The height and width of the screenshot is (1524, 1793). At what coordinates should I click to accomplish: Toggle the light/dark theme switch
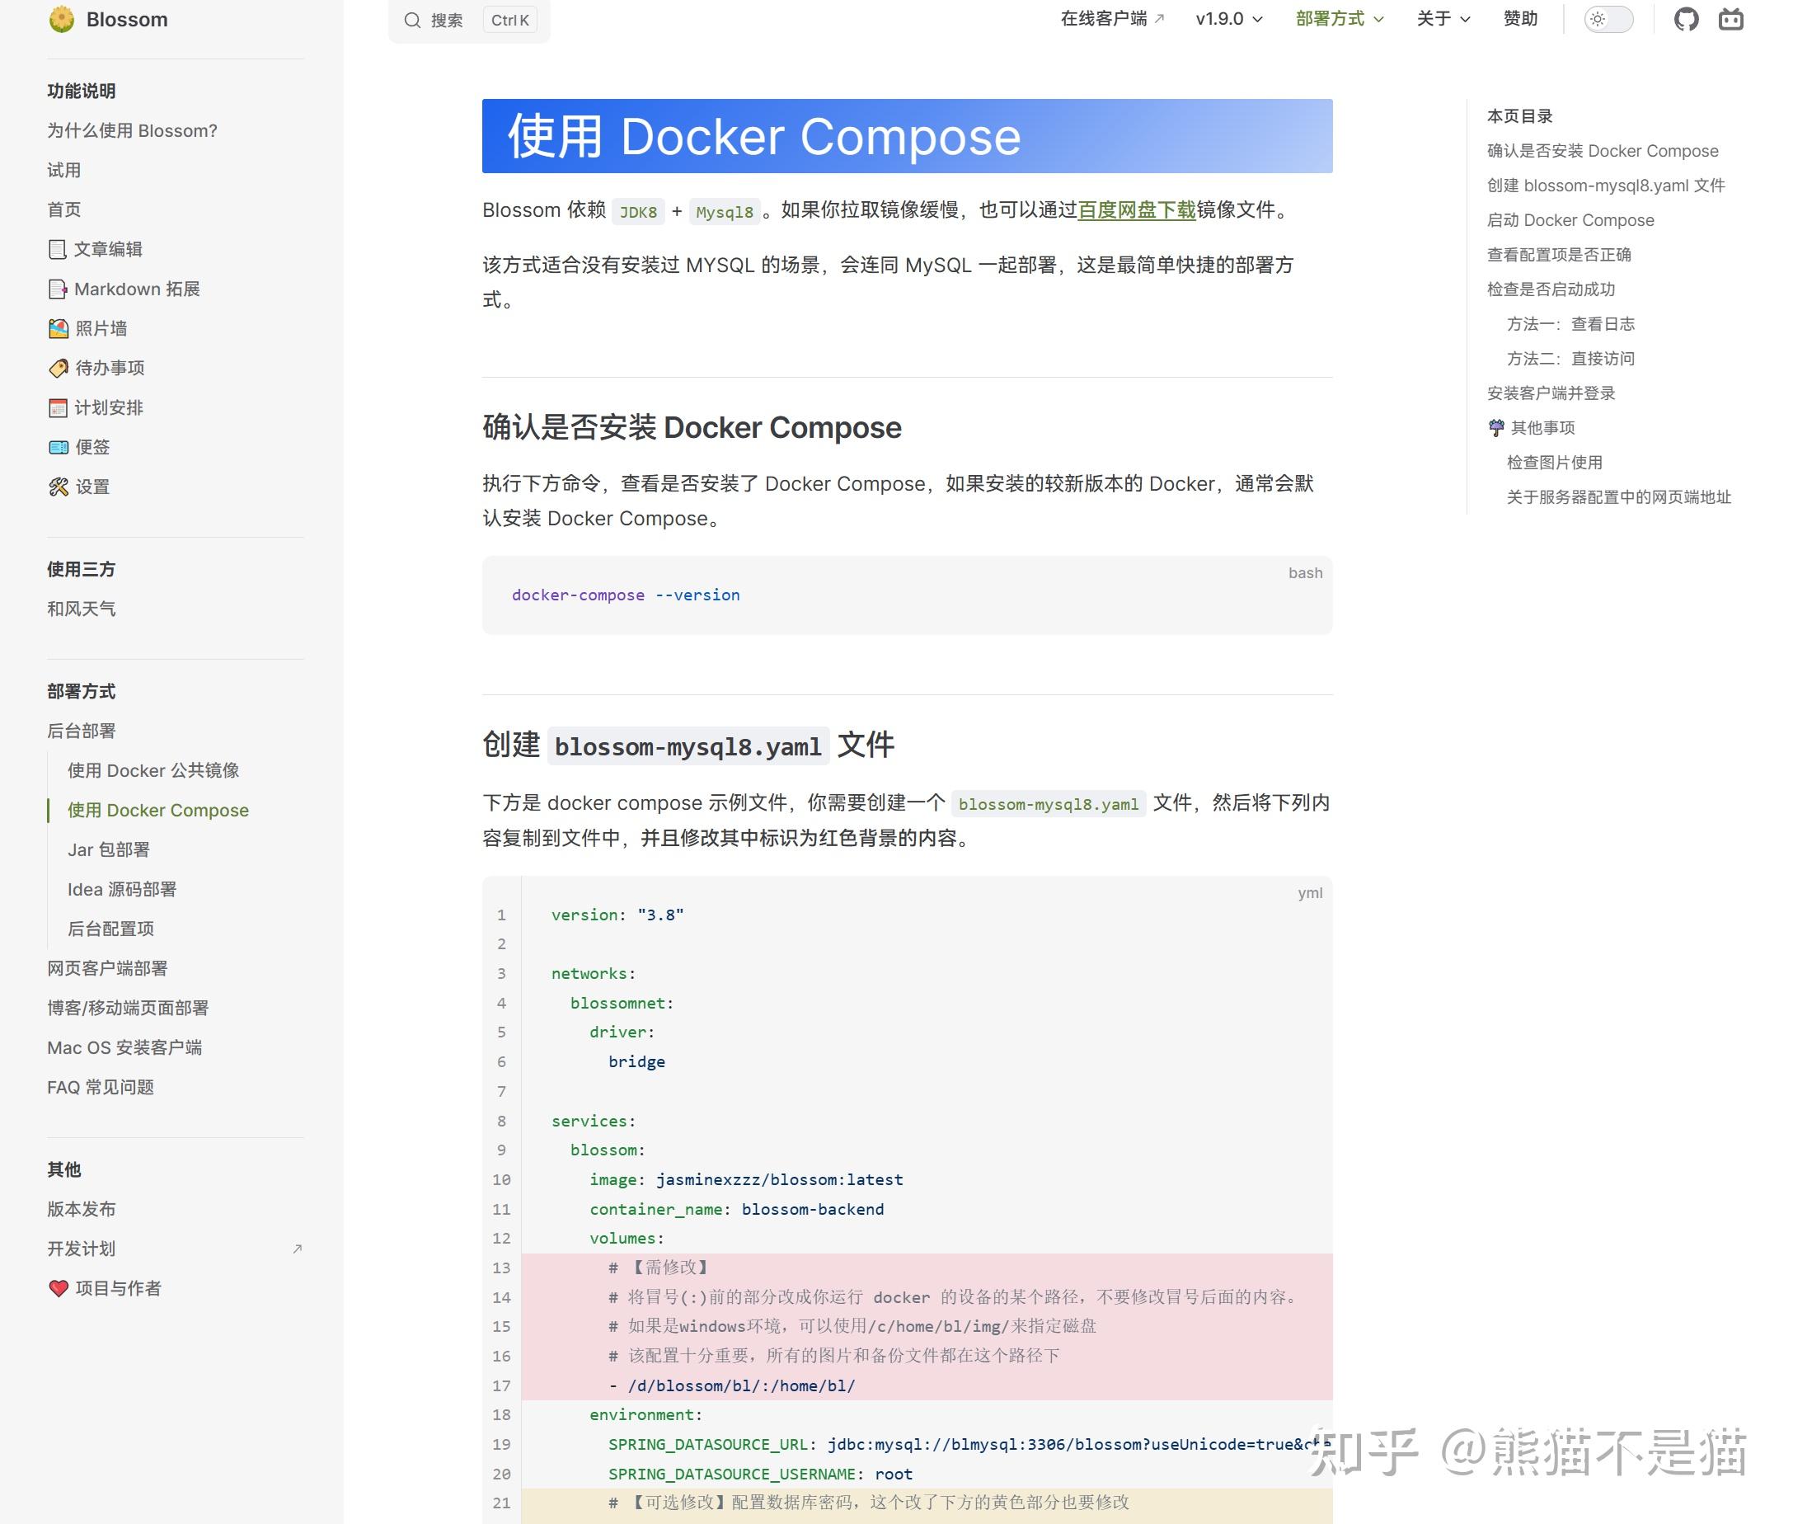point(1608,19)
